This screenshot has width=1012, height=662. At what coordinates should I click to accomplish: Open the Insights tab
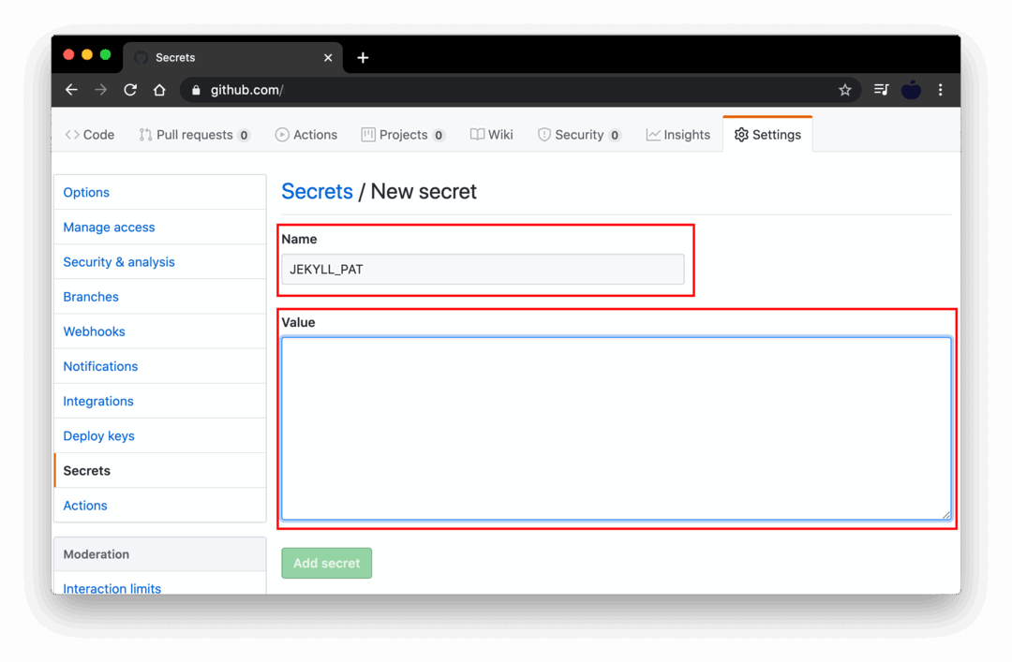pos(678,135)
